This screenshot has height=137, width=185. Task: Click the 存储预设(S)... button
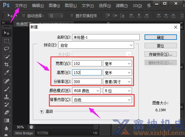[x=161, y=54]
